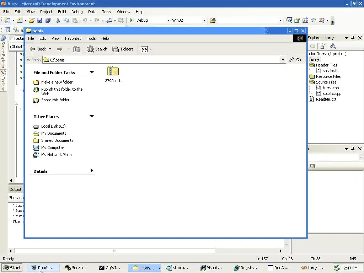Screen dimensions: 364x273
Task: Click Make a new folder link
Action: 57,82
